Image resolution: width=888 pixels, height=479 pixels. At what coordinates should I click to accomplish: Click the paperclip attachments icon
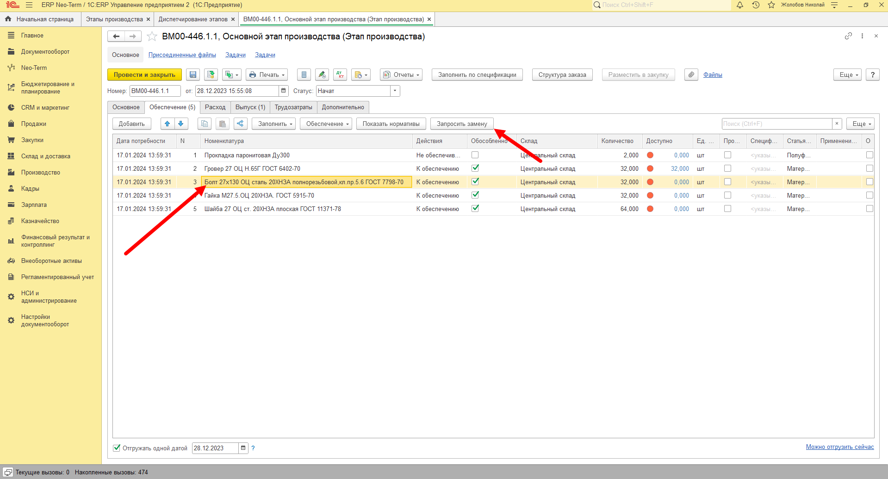691,75
